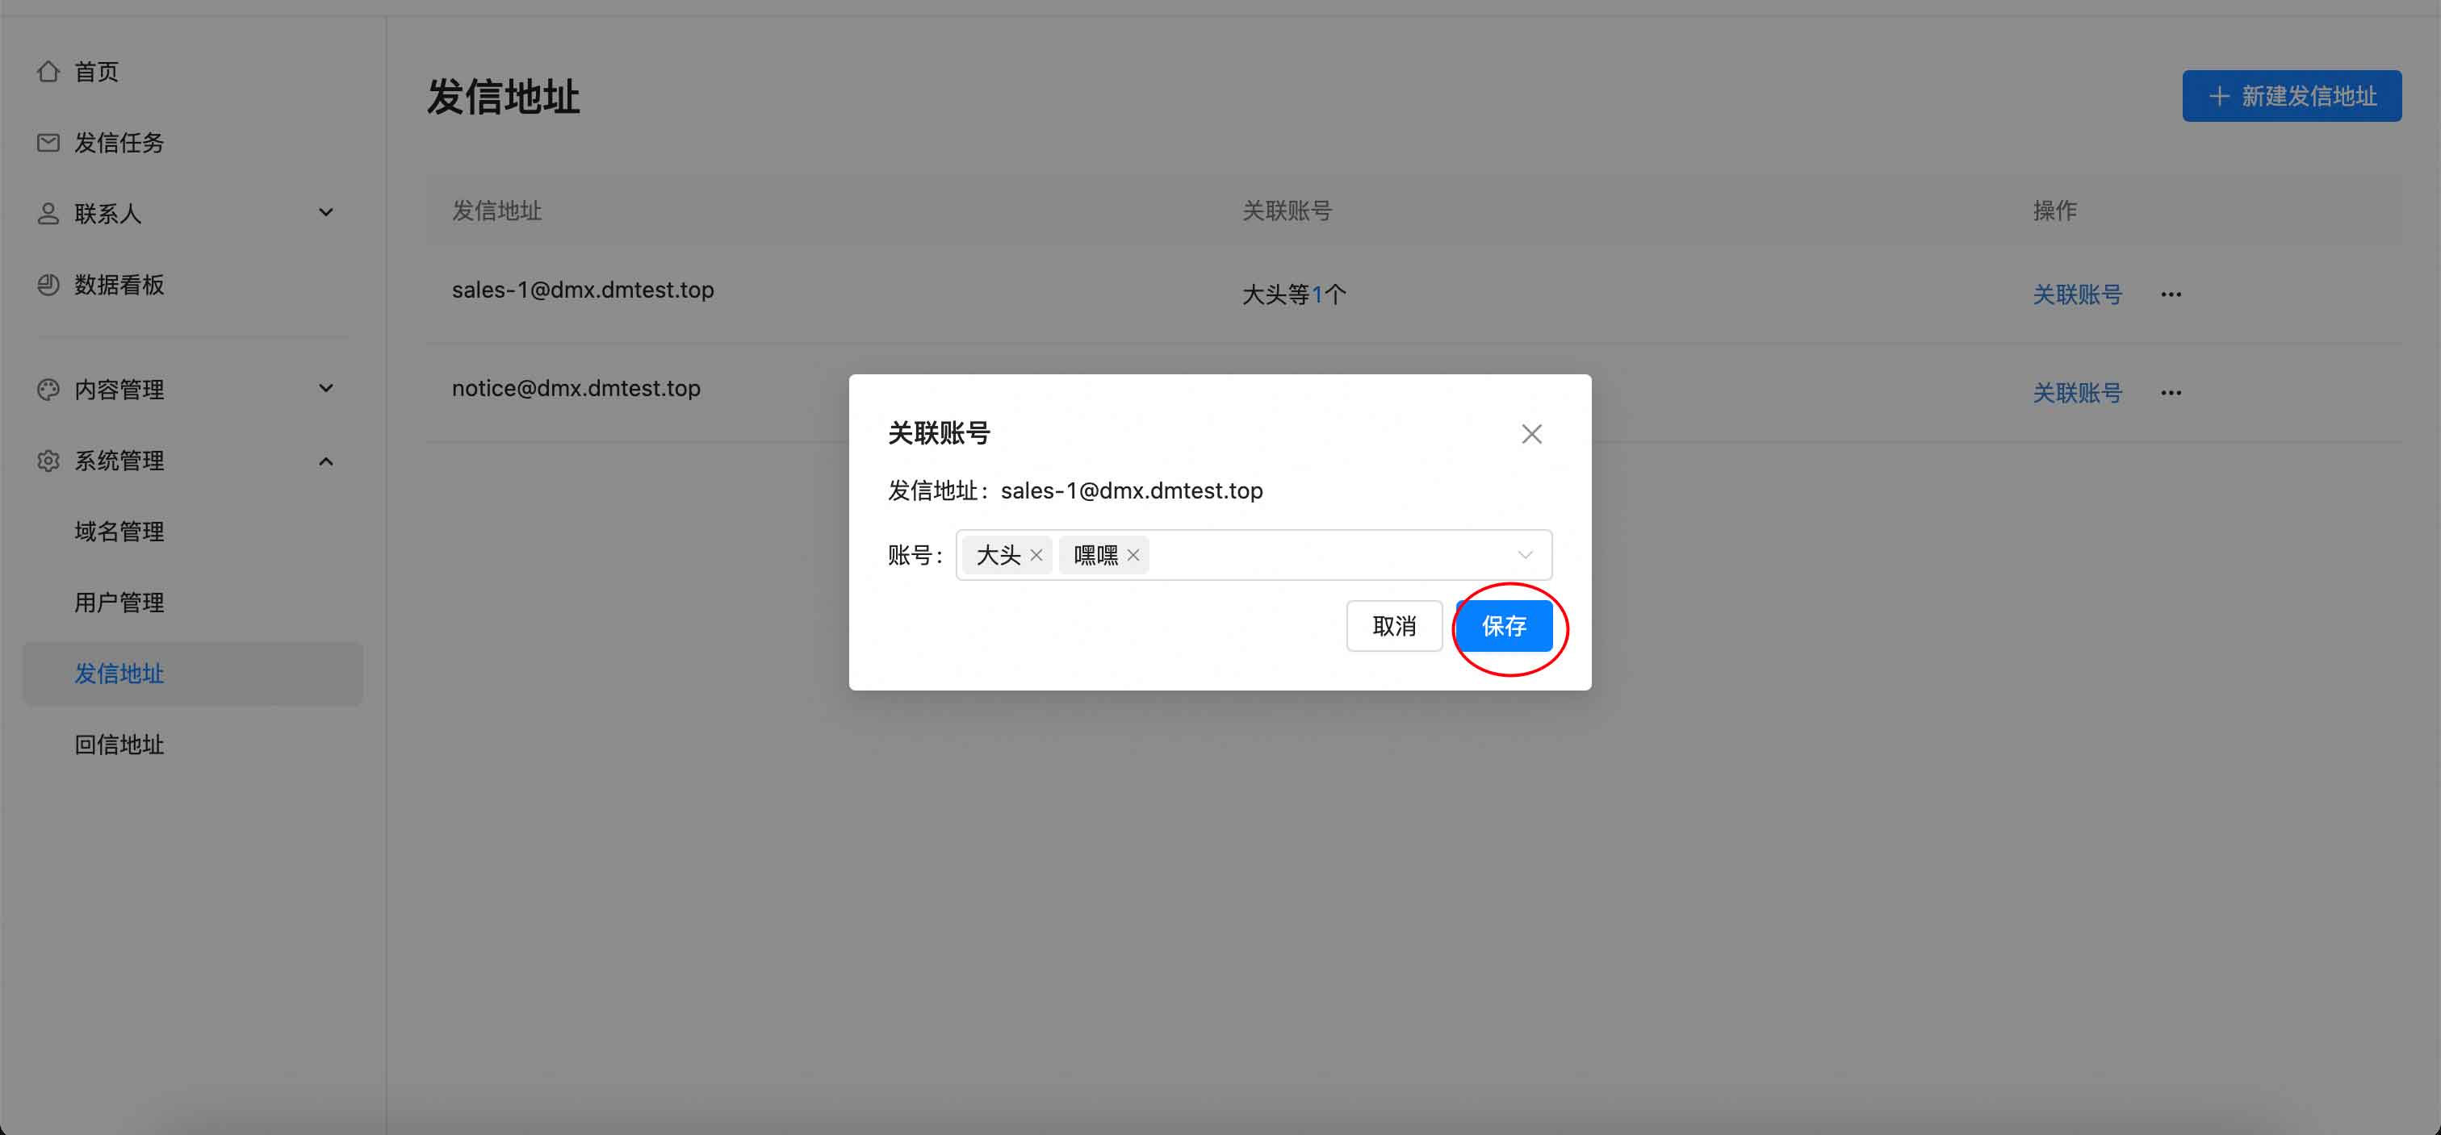
Task: Click the palette icon for 内容管理
Action: pyautogui.click(x=48, y=389)
